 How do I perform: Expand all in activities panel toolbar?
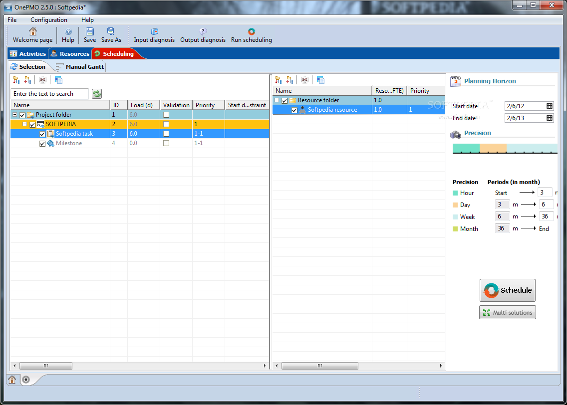tap(16, 80)
